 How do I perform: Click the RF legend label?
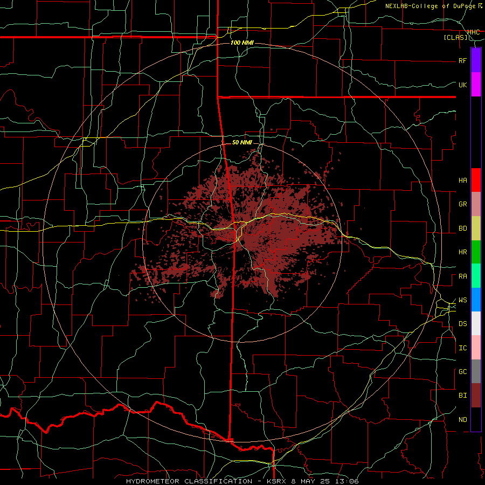pyautogui.click(x=463, y=60)
